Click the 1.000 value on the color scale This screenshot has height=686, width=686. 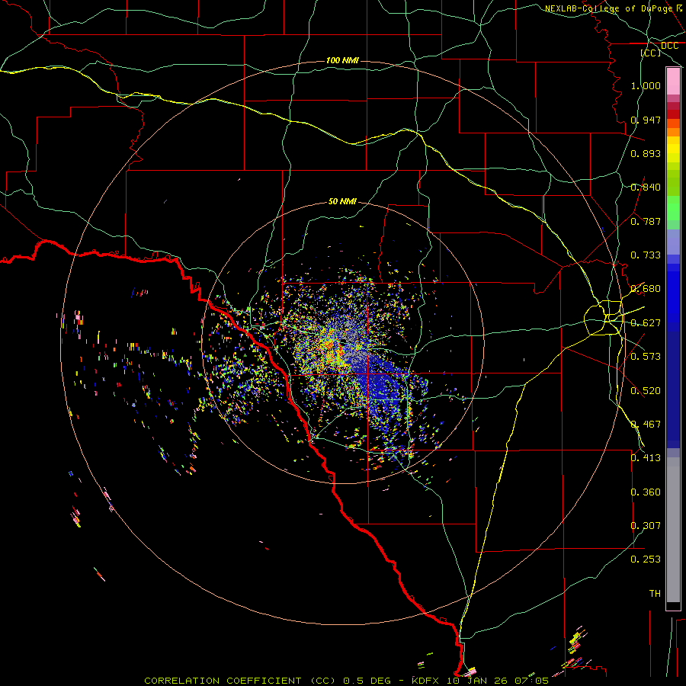[646, 85]
